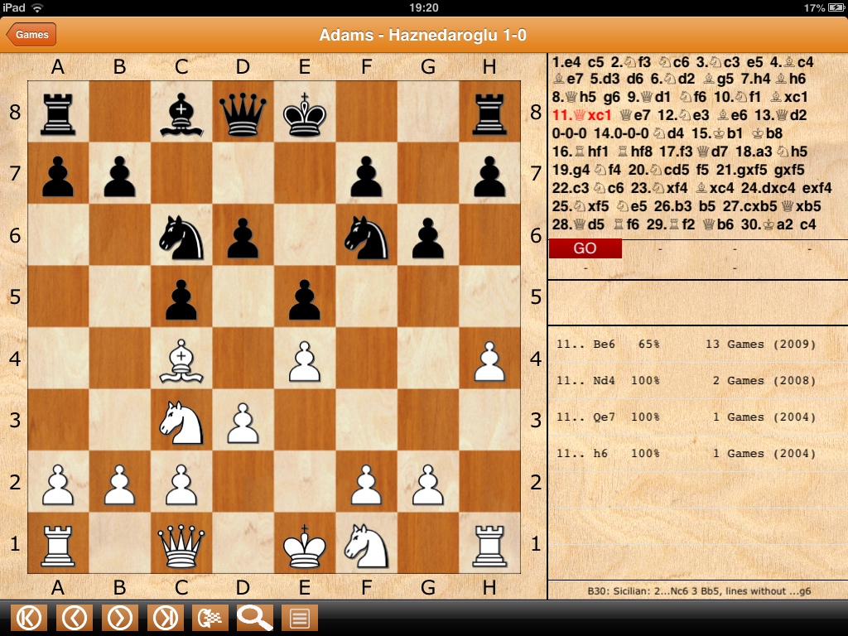Tap the white queen on c1
The image size is (848, 636).
click(x=181, y=544)
